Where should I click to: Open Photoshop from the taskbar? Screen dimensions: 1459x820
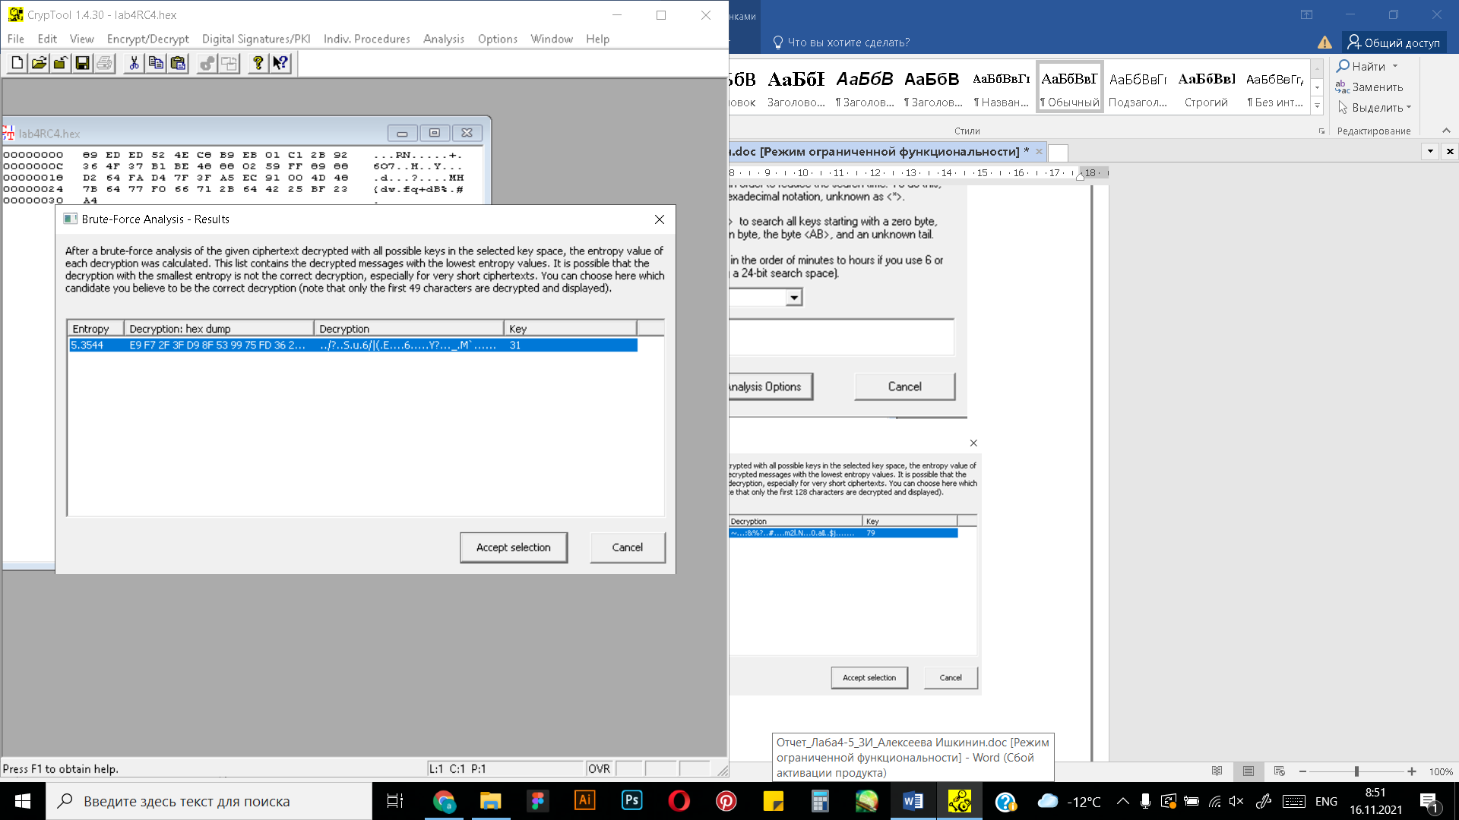(x=631, y=801)
